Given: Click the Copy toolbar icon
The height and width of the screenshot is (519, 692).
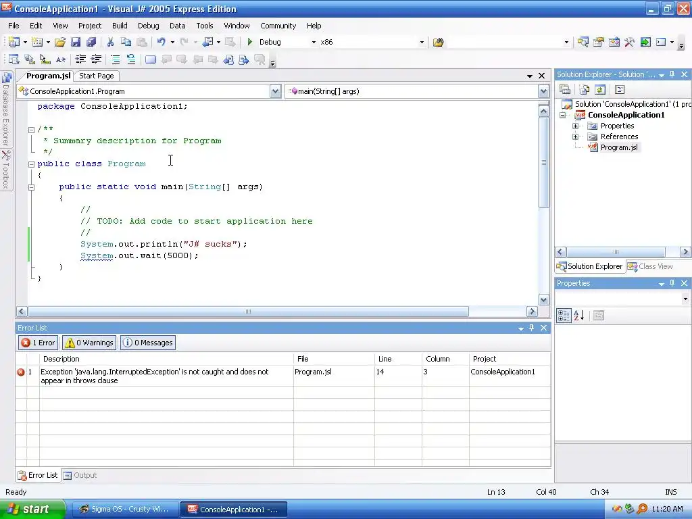Looking at the screenshot, I should (126, 42).
